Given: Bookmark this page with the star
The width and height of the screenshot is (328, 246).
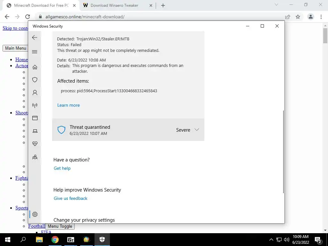Looking at the screenshot, I should tap(298, 17).
